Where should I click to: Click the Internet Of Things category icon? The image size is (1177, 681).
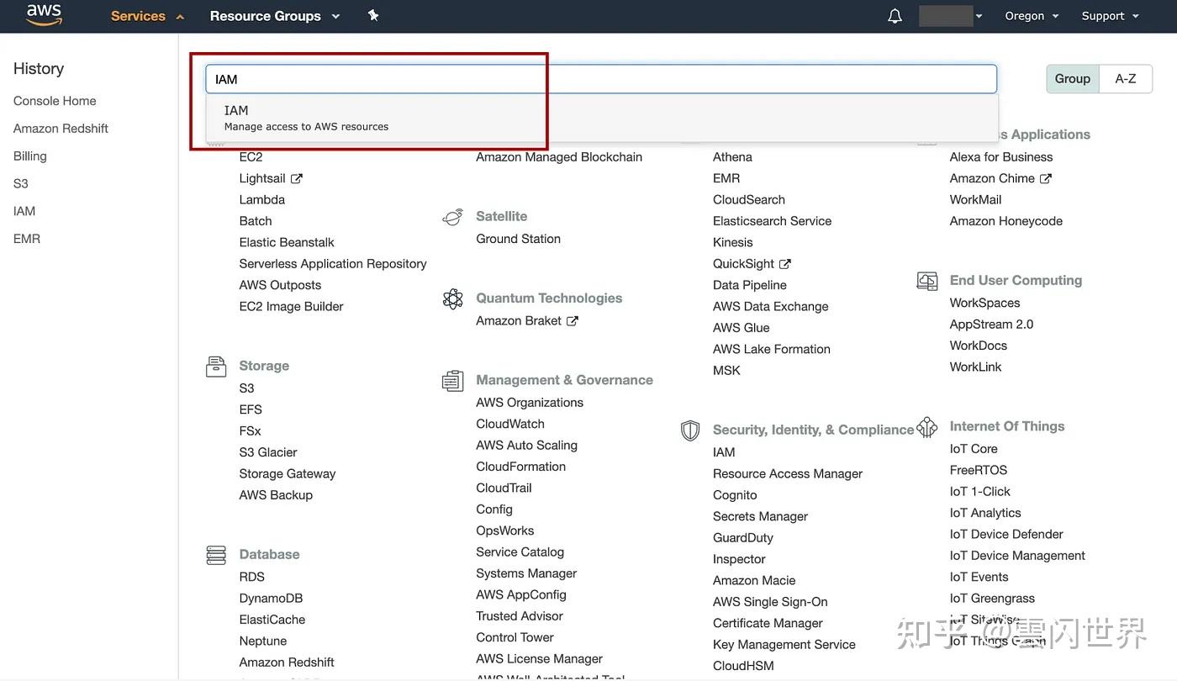[x=926, y=427]
